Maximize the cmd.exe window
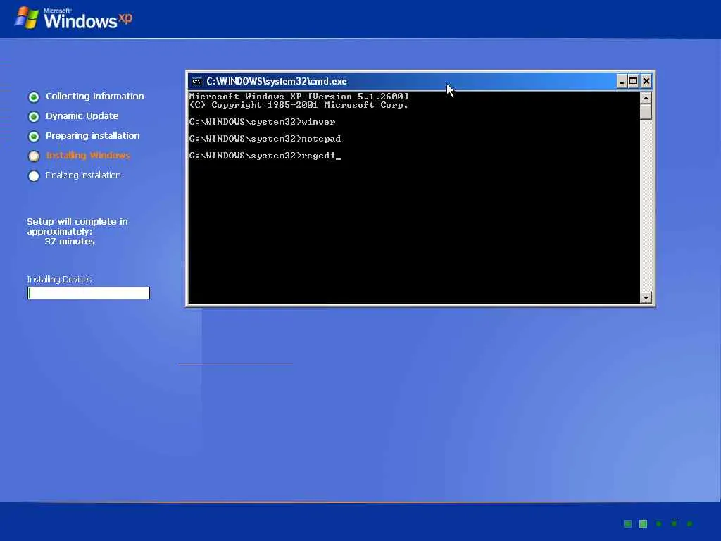This screenshot has height=541, width=721. pos(633,82)
